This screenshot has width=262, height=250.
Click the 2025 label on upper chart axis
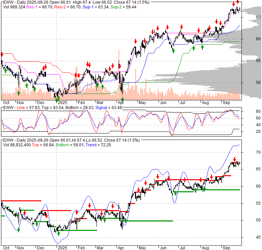(62, 102)
